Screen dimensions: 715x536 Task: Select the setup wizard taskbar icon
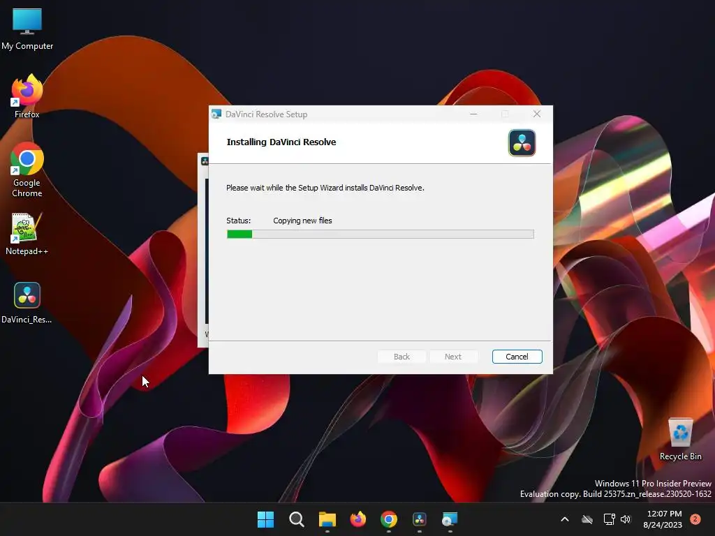pyautogui.click(x=450, y=519)
